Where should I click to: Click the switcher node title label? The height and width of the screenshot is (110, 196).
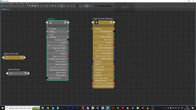(x=51, y=19)
